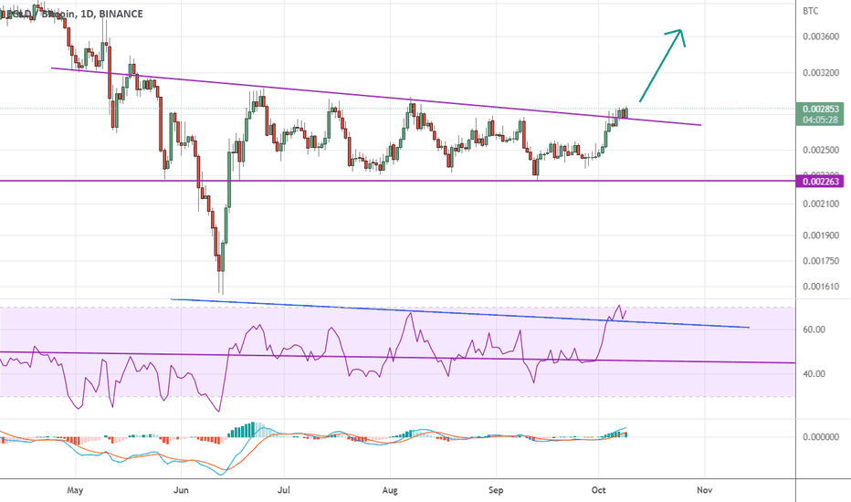Click the RSI 60.00 scale label

click(813, 329)
